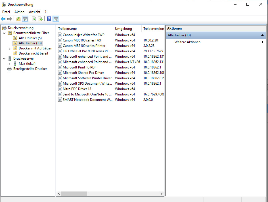This screenshot has height=202, width=268.
Task: Click the Alle Drucker (5) filter icon
Action: [15, 38]
